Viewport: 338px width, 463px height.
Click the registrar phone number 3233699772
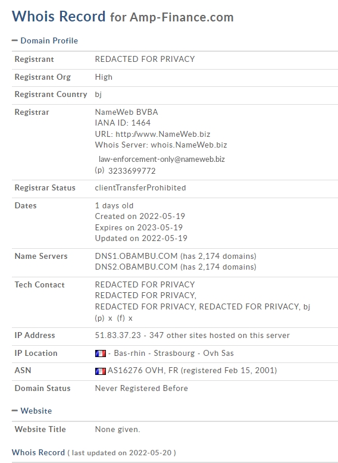click(x=132, y=171)
